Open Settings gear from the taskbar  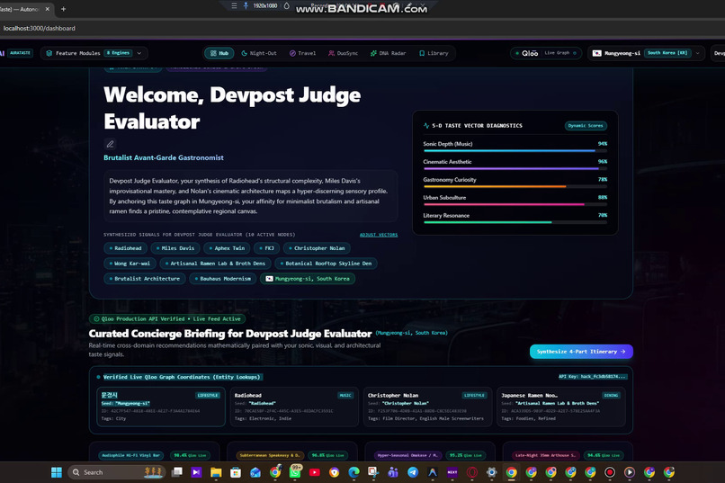491,472
